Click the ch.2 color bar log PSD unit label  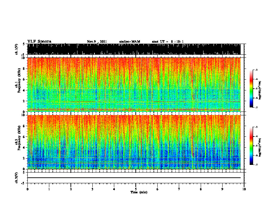[260, 148]
